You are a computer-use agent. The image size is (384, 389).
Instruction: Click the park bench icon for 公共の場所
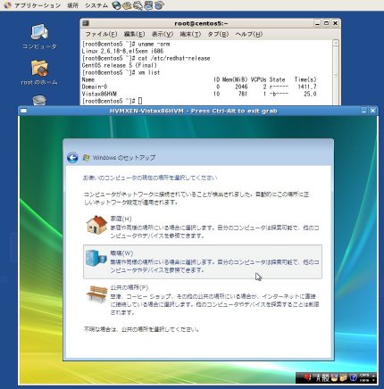click(96, 294)
